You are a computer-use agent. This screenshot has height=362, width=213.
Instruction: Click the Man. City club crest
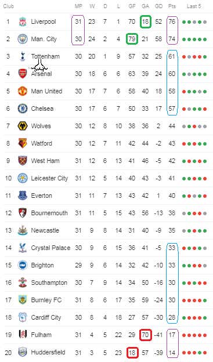point(23,39)
